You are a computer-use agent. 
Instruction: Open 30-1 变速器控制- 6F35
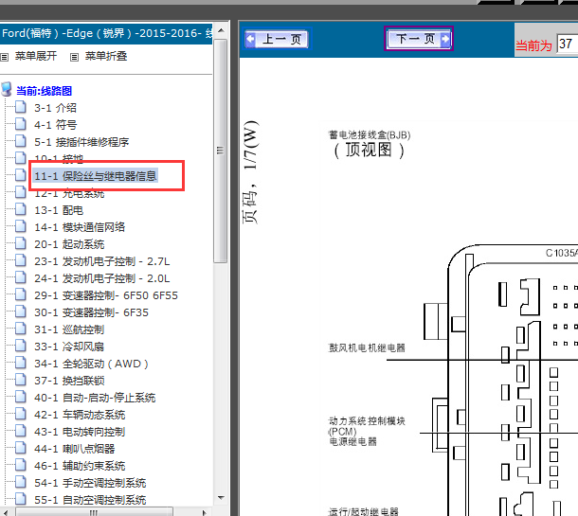point(91,312)
